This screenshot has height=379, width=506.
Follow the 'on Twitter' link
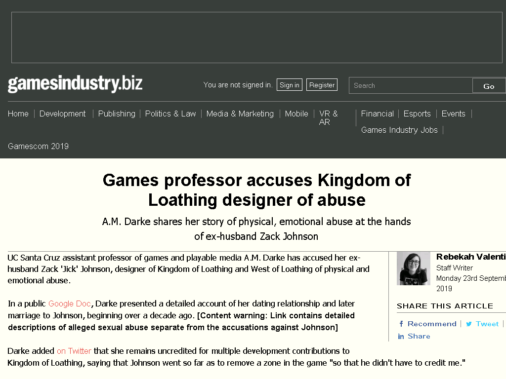coord(74,351)
